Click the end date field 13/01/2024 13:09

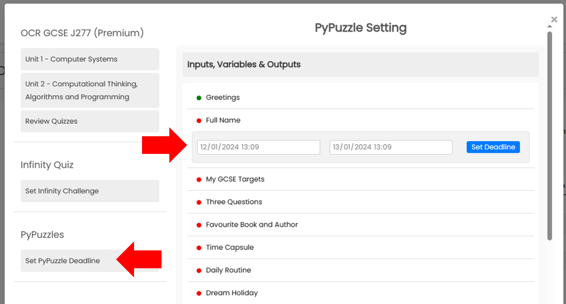[391, 147]
